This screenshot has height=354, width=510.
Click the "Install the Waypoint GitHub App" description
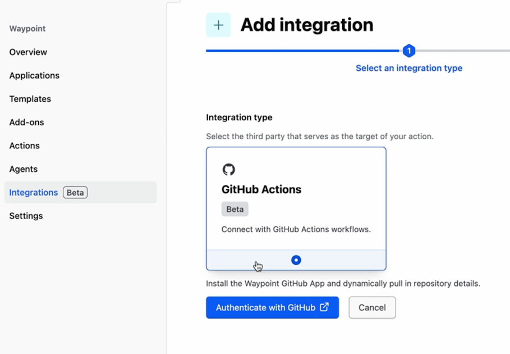(343, 284)
